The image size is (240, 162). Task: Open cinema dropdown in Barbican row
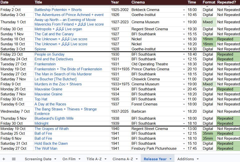point(184,112)
